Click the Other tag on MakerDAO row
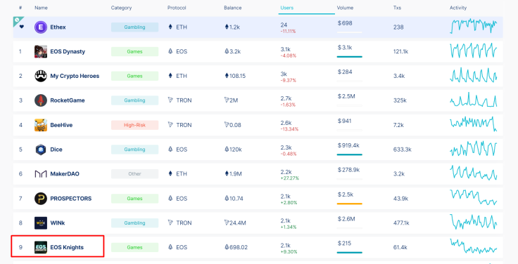This screenshot has height=264, width=518. coord(135,174)
